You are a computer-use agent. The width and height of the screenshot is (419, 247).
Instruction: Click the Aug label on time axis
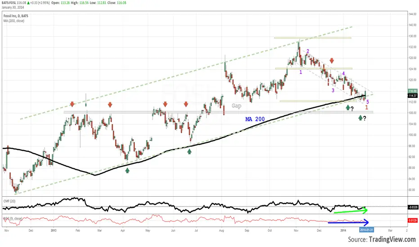[x=221, y=230]
